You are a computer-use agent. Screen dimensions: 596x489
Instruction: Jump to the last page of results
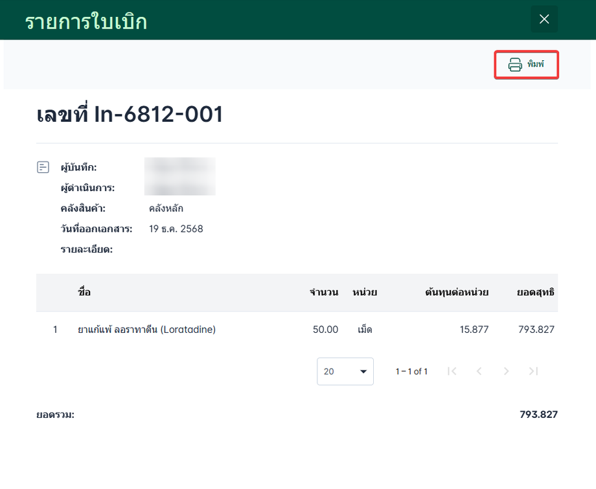533,371
